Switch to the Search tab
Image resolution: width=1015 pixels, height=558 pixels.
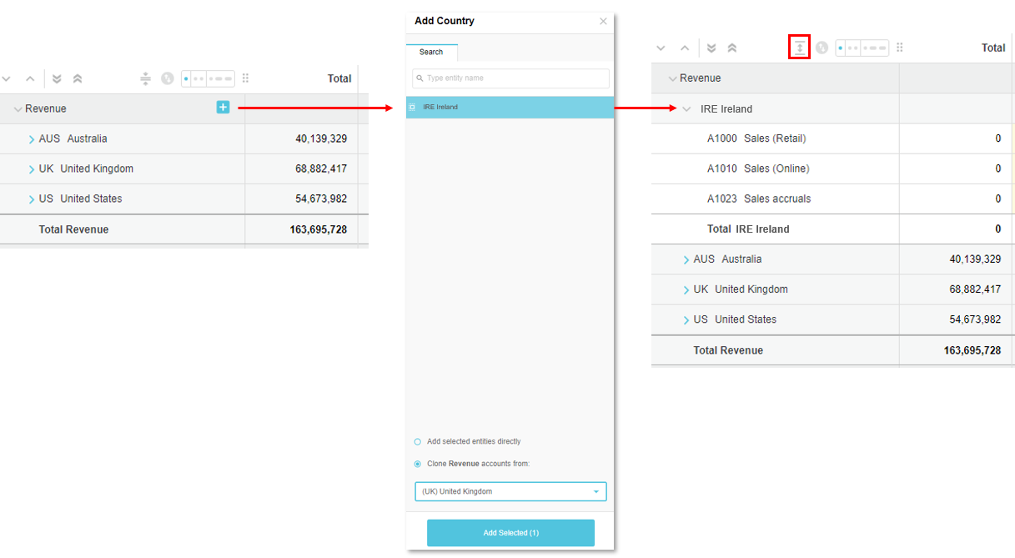pyautogui.click(x=431, y=53)
